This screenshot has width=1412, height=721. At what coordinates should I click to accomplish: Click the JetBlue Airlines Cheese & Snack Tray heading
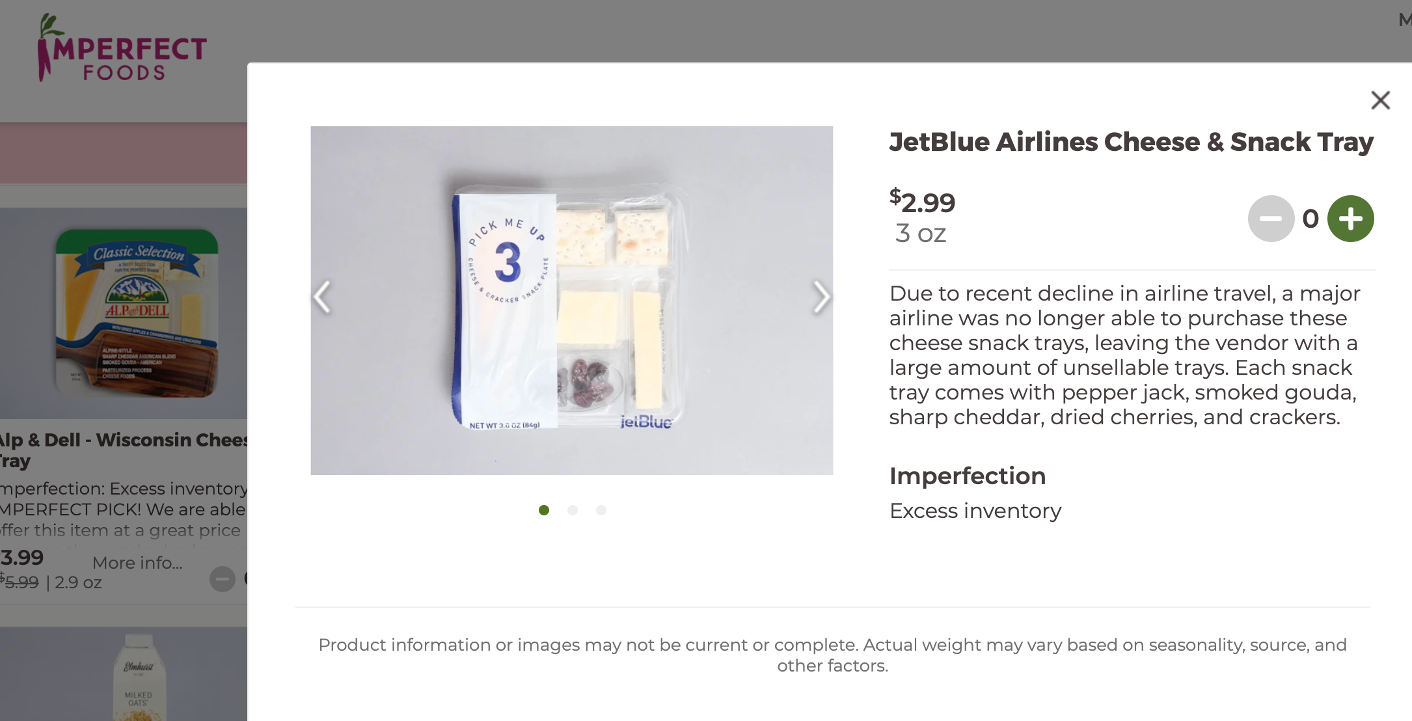click(1131, 142)
